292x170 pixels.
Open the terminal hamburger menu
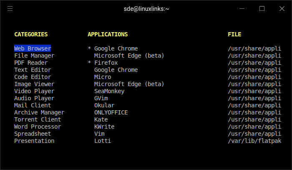pos(10,8)
